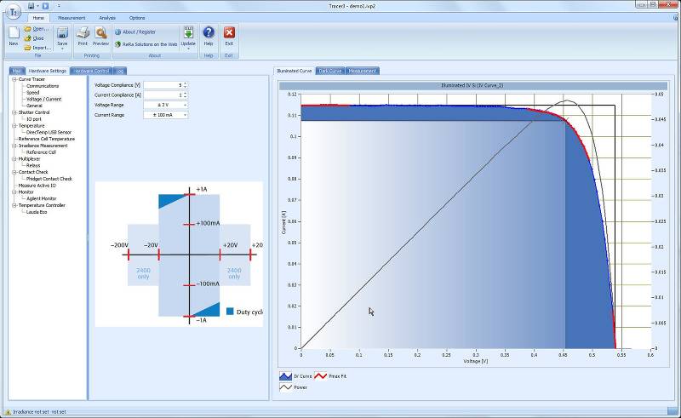Select Phidget Contact Check tree item
The image size is (681, 418).
click(x=49, y=179)
